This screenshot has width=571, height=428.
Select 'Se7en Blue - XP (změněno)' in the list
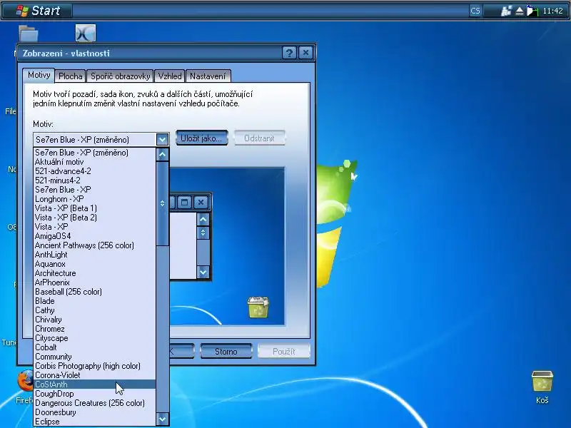tap(95, 153)
